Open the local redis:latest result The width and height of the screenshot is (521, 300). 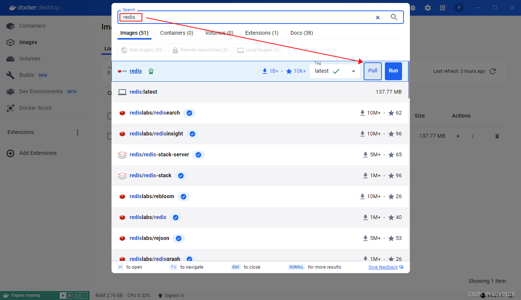coord(260,92)
